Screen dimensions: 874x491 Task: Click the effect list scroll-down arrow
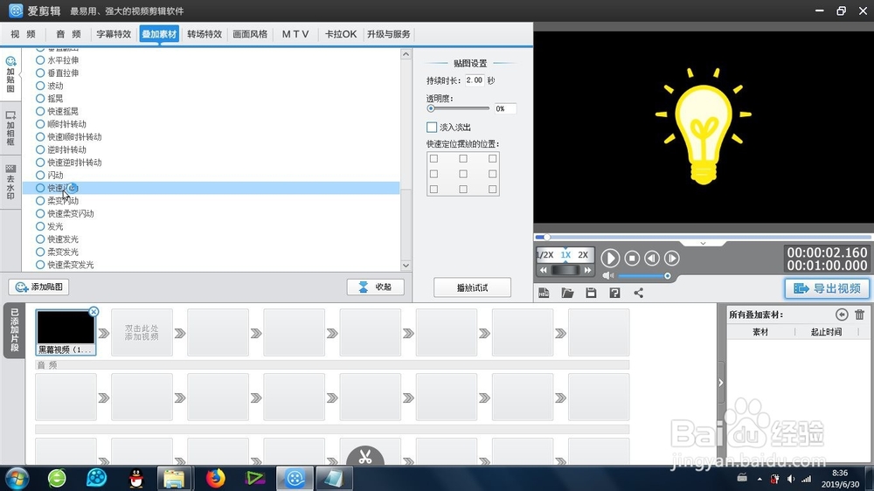point(406,266)
